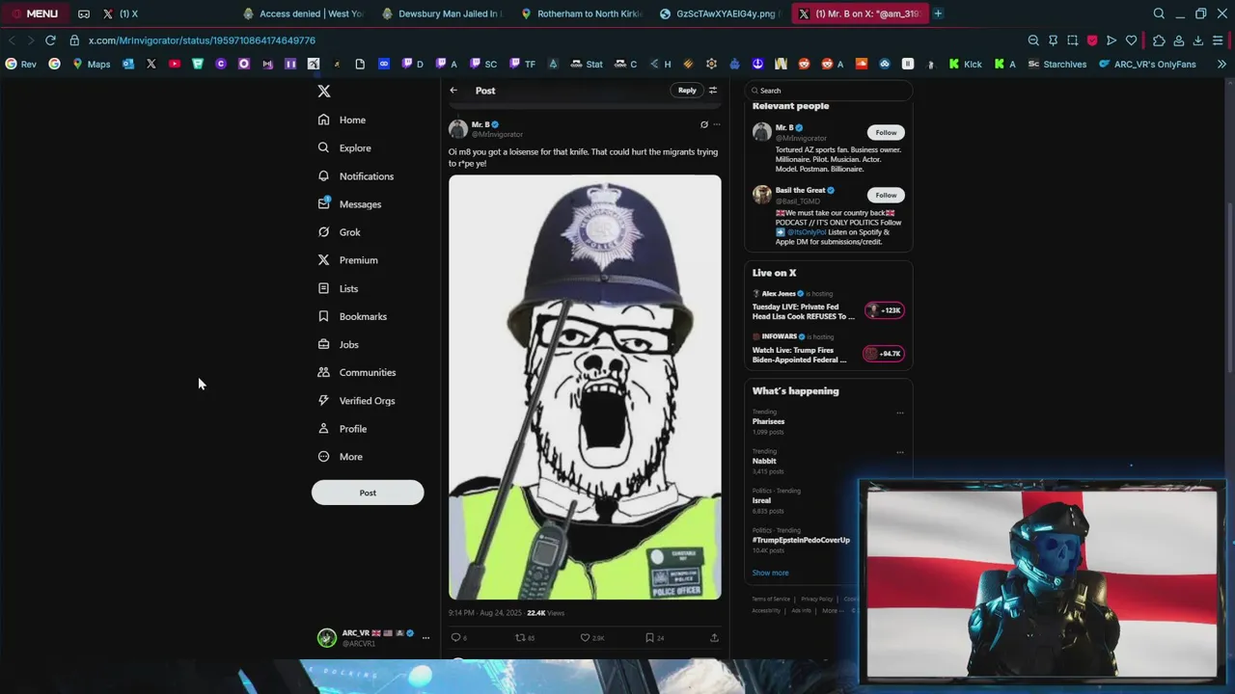Open the Grok sidebar icon
Image resolution: width=1235 pixels, height=694 pixels.
click(x=323, y=232)
